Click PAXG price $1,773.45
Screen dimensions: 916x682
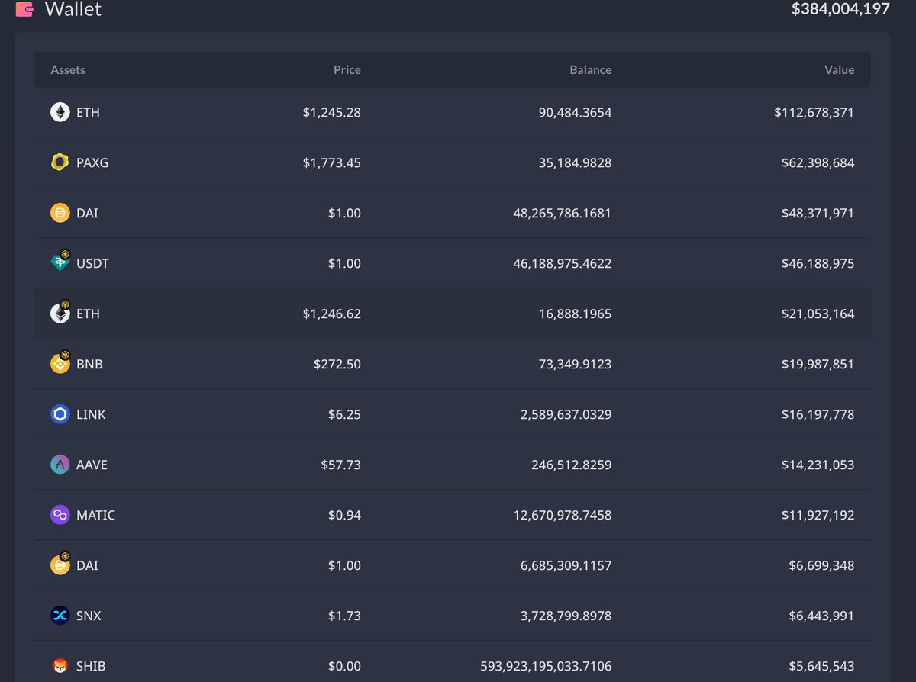(332, 162)
